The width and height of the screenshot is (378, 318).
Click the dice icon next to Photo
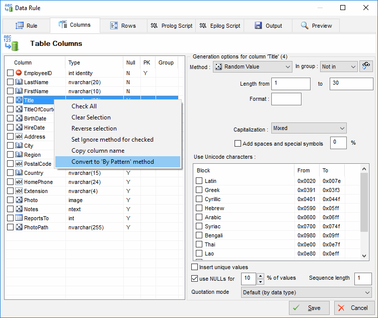(x=19, y=200)
